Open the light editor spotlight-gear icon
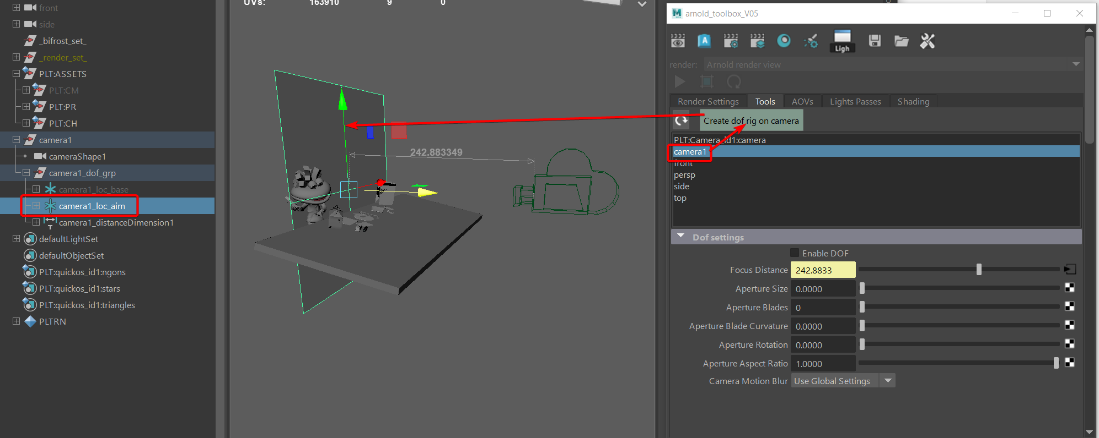 (x=811, y=41)
